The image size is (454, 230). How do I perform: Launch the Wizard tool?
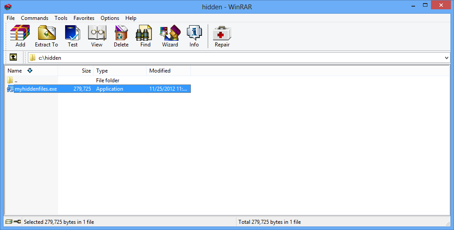[170, 36]
